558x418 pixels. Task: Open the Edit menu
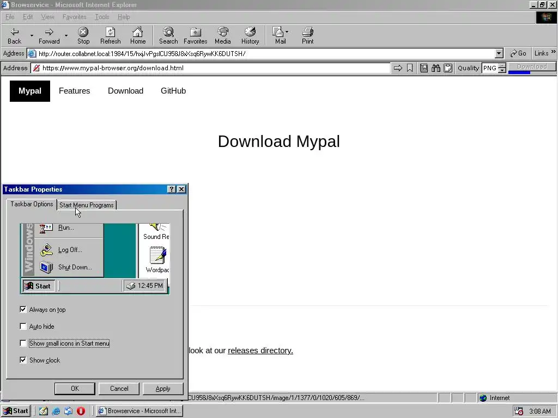click(x=28, y=17)
